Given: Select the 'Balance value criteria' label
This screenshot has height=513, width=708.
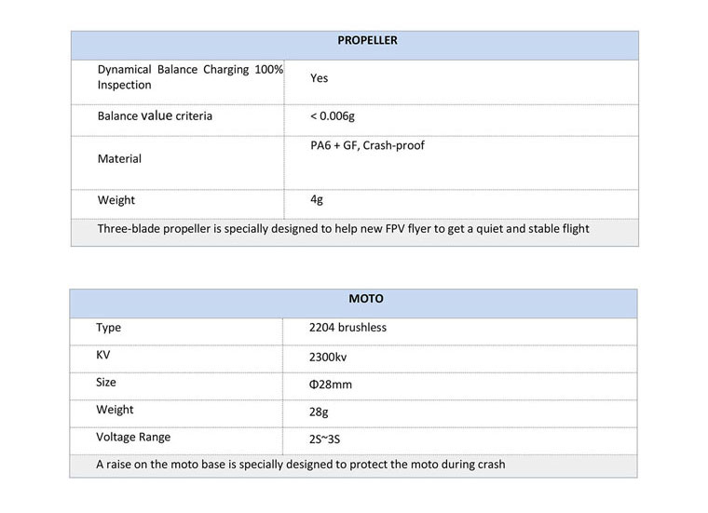Looking at the screenshot, I should (x=155, y=116).
